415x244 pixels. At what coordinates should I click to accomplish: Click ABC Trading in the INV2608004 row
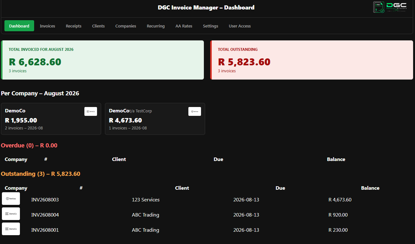[145, 215]
